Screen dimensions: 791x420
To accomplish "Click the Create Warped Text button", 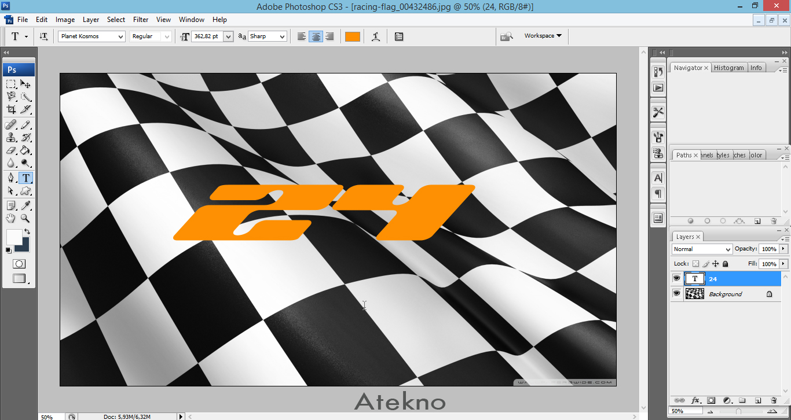I will click(x=375, y=36).
